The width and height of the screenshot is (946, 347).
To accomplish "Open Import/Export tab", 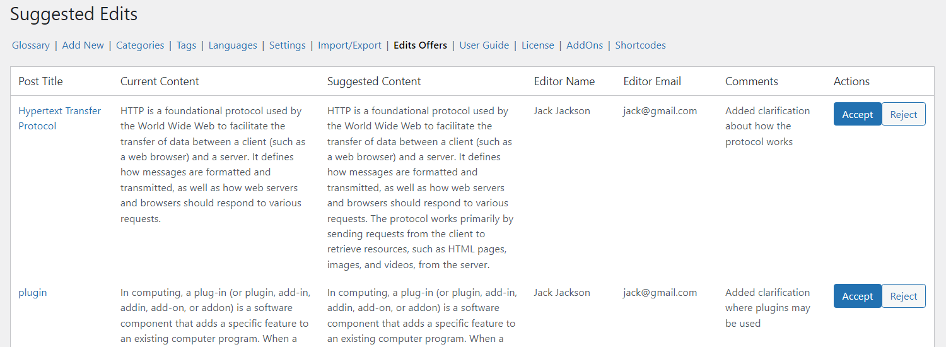I will [349, 45].
